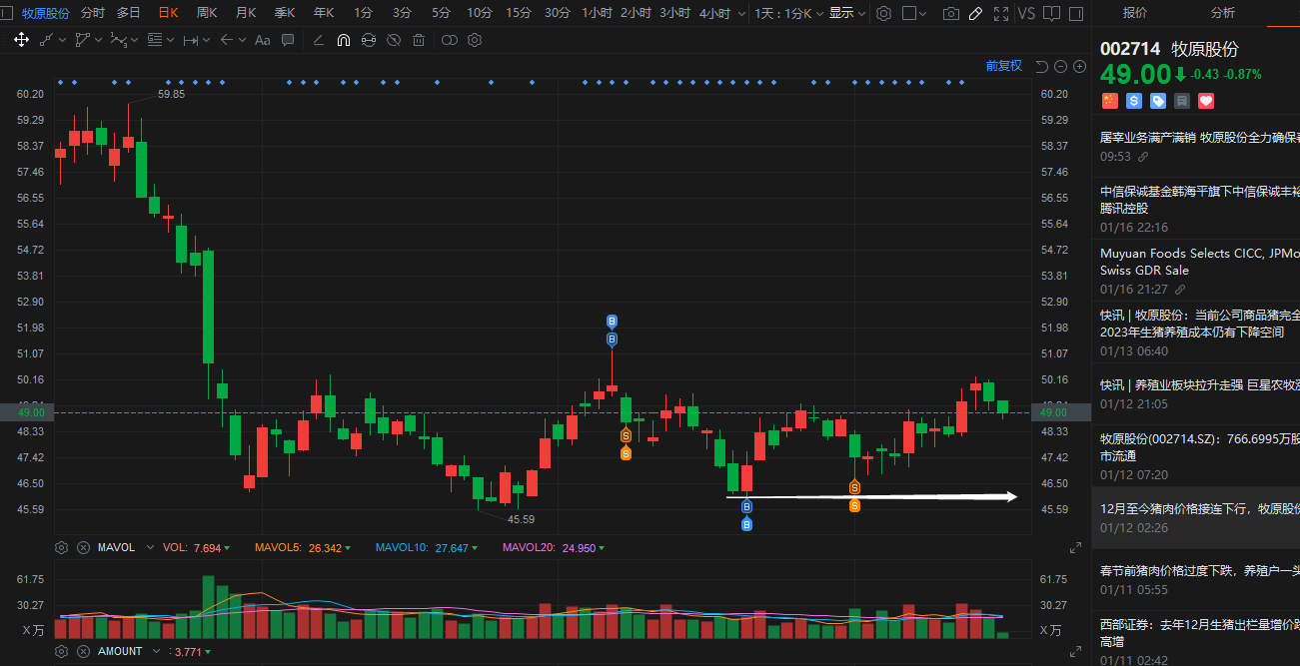Toggle the heart favorite icon

tap(1206, 101)
